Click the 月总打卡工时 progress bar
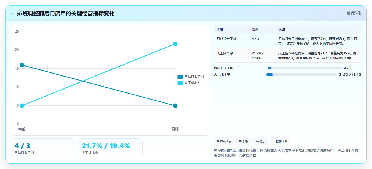The height and width of the screenshot is (169, 372). (x=305, y=68)
